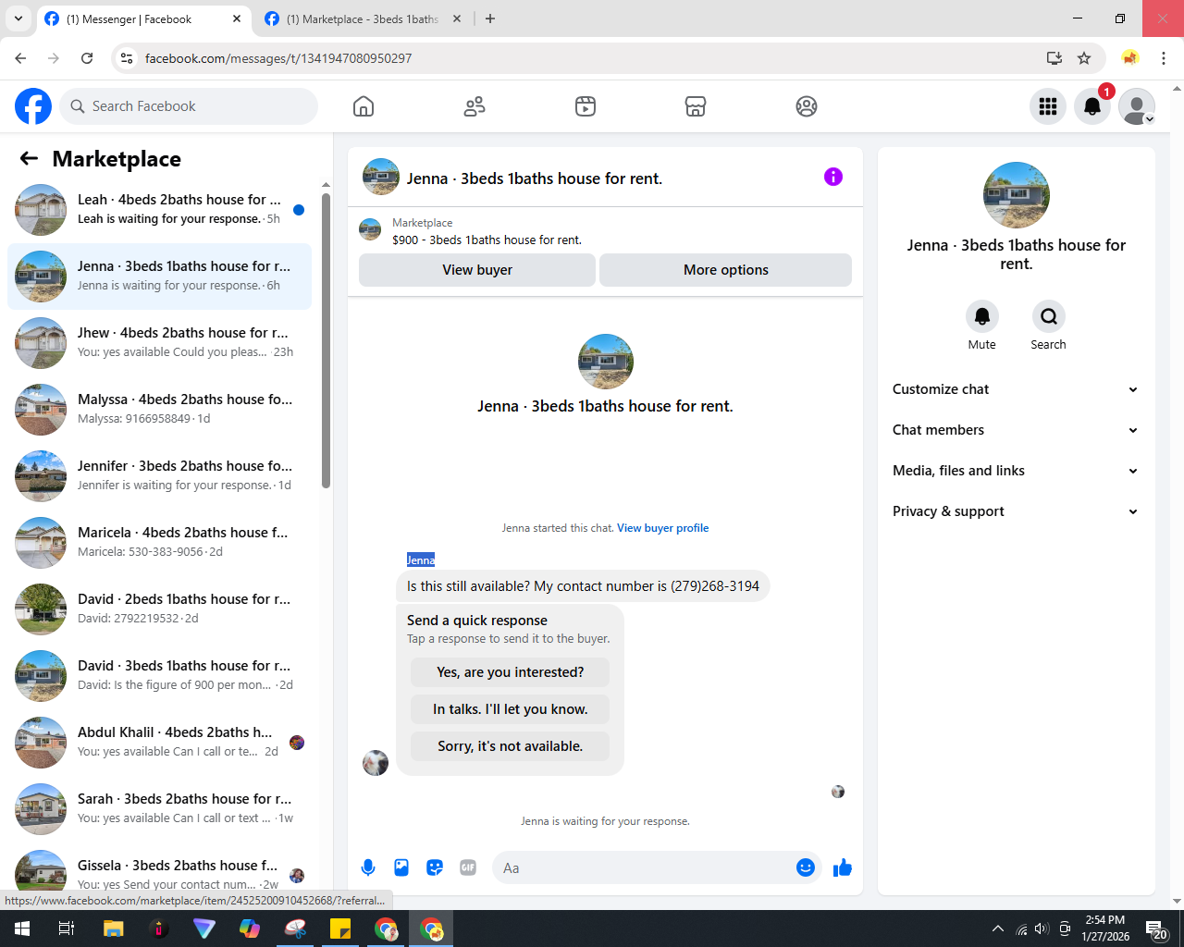Image resolution: width=1184 pixels, height=947 pixels.
Task: Switch to Marketplace 3beds 1baths tab
Action: coord(363,18)
